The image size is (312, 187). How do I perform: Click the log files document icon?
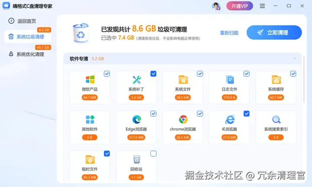(x=230, y=79)
